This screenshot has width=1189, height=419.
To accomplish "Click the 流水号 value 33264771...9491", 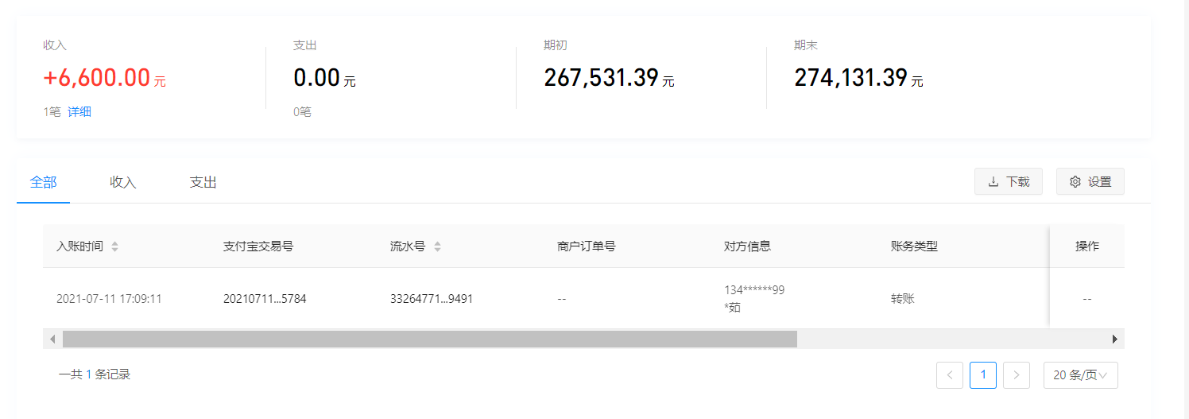I will click(432, 299).
